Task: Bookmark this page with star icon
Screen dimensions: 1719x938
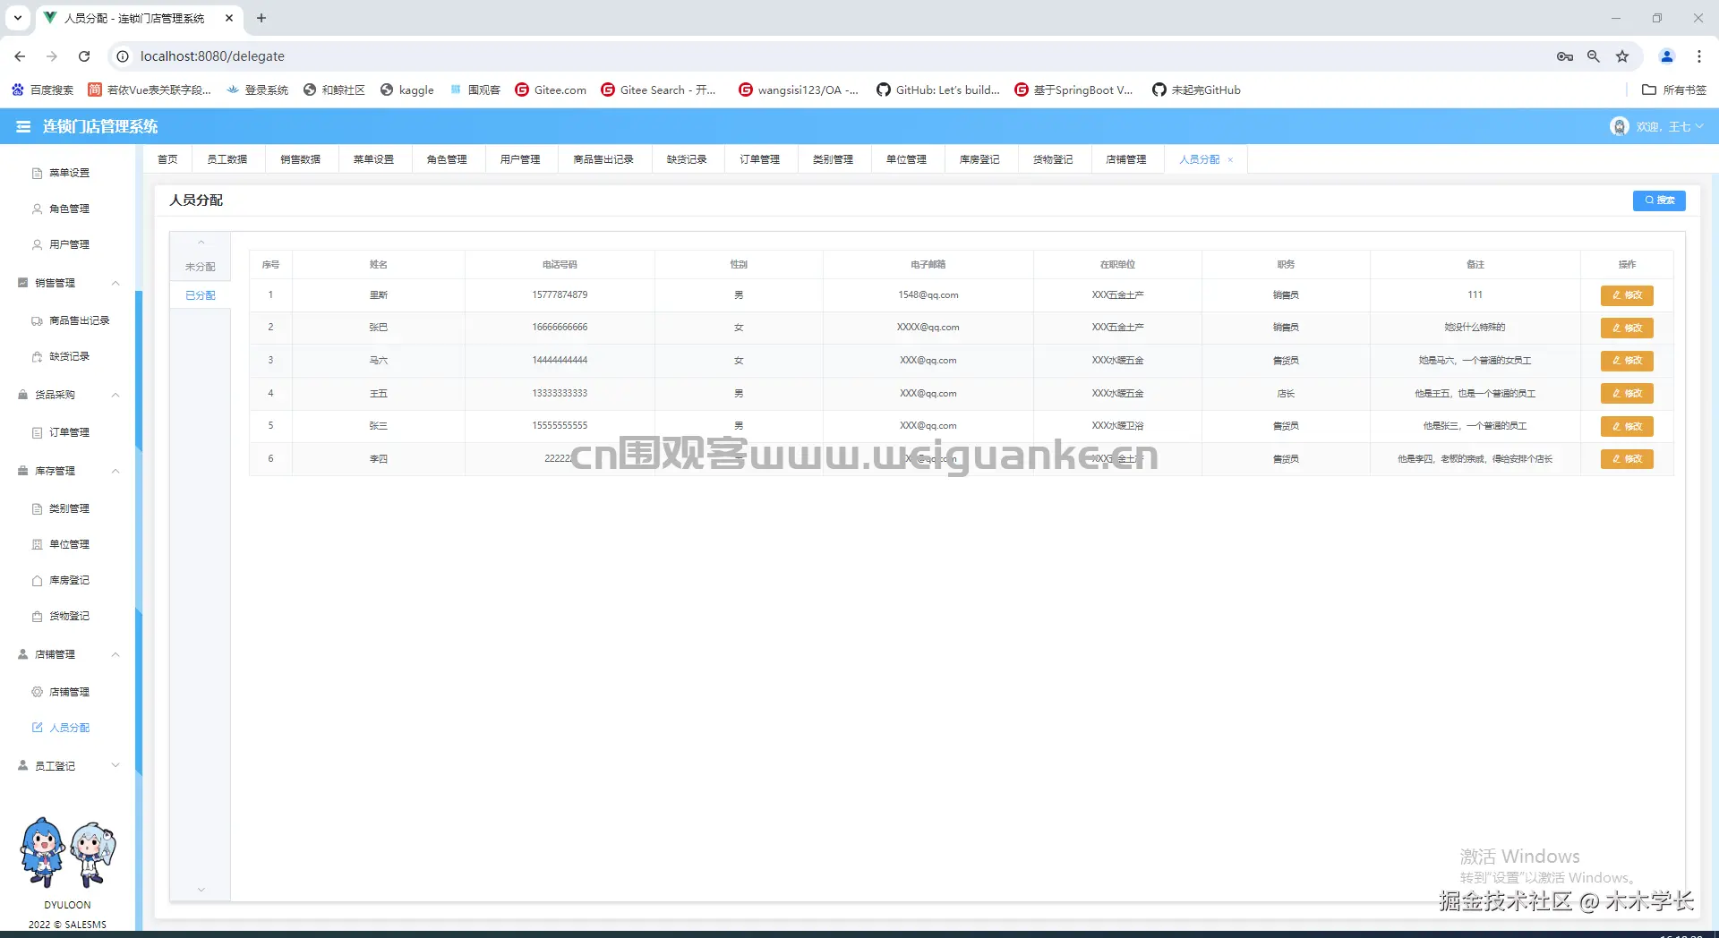Action: click(1622, 56)
